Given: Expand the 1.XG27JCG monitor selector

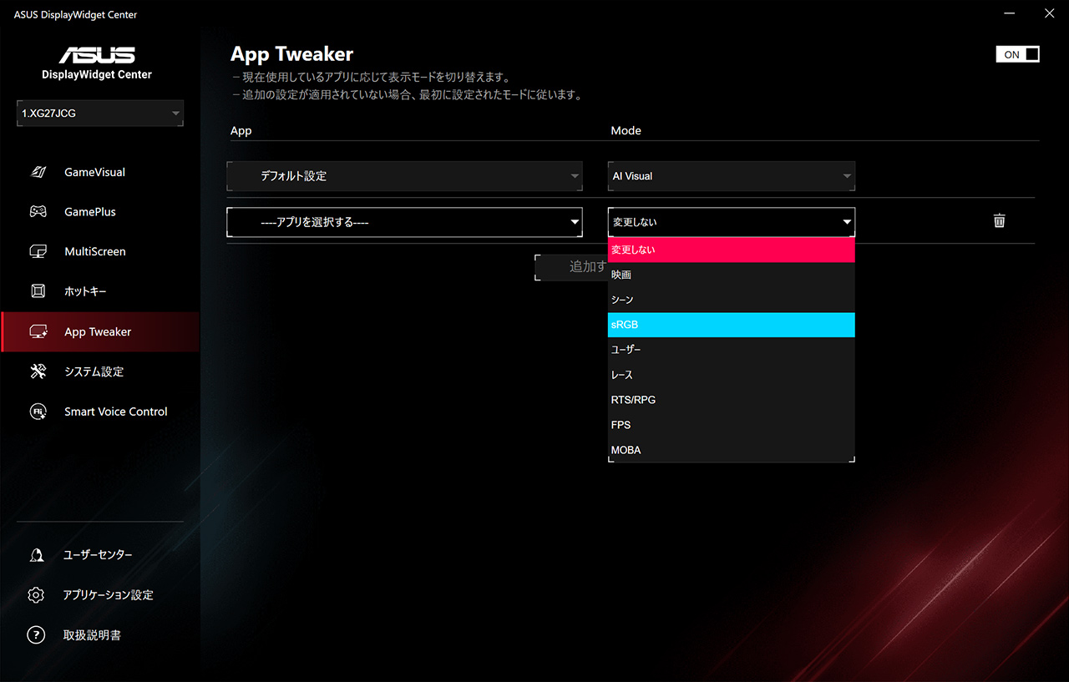Looking at the screenshot, I should [x=100, y=113].
